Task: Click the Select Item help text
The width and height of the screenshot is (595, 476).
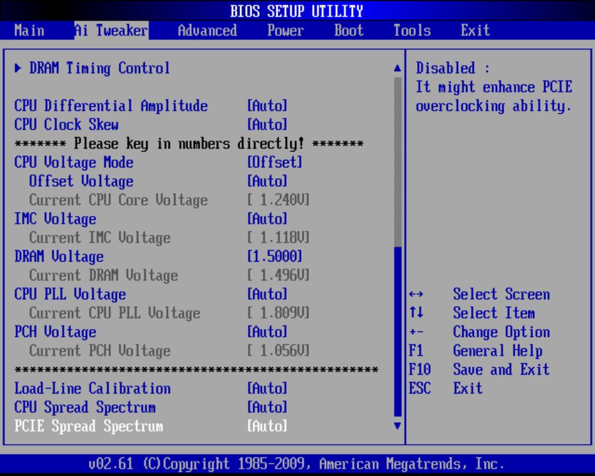Action: tap(494, 313)
